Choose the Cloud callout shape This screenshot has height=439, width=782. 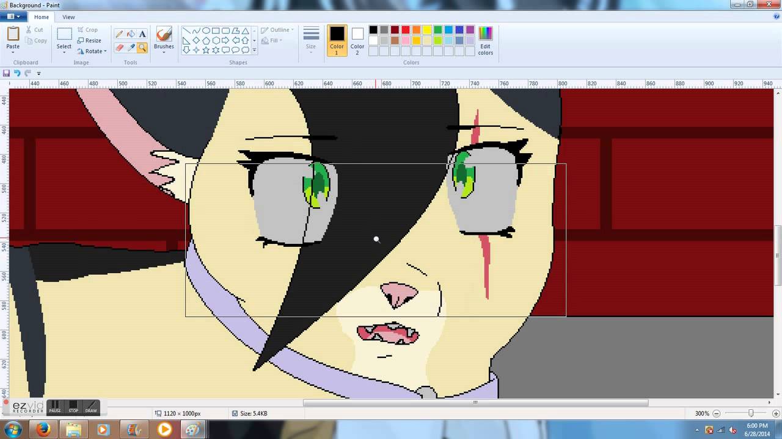[245, 50]
